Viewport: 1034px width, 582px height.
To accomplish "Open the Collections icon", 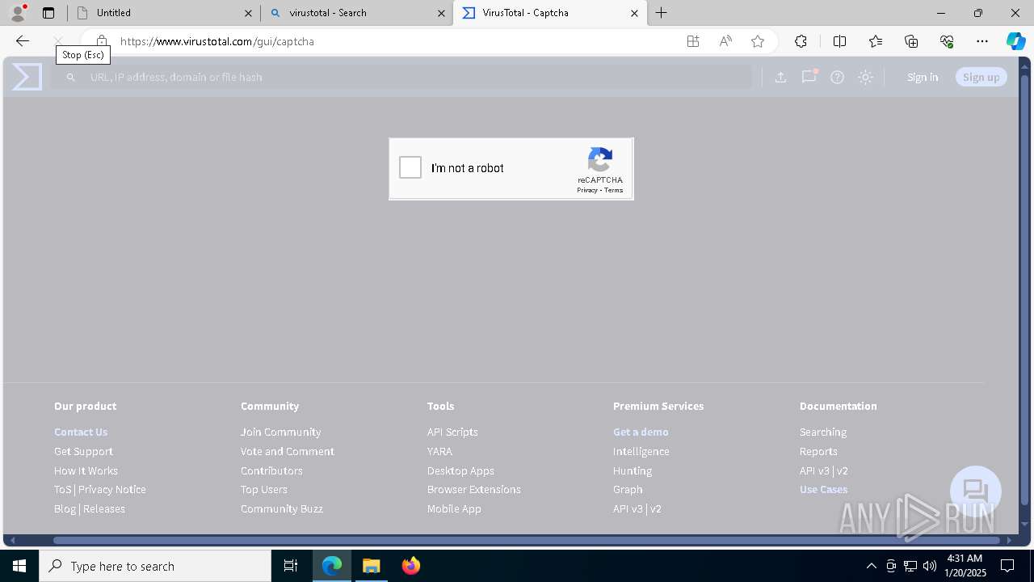I will coord(911,41).
